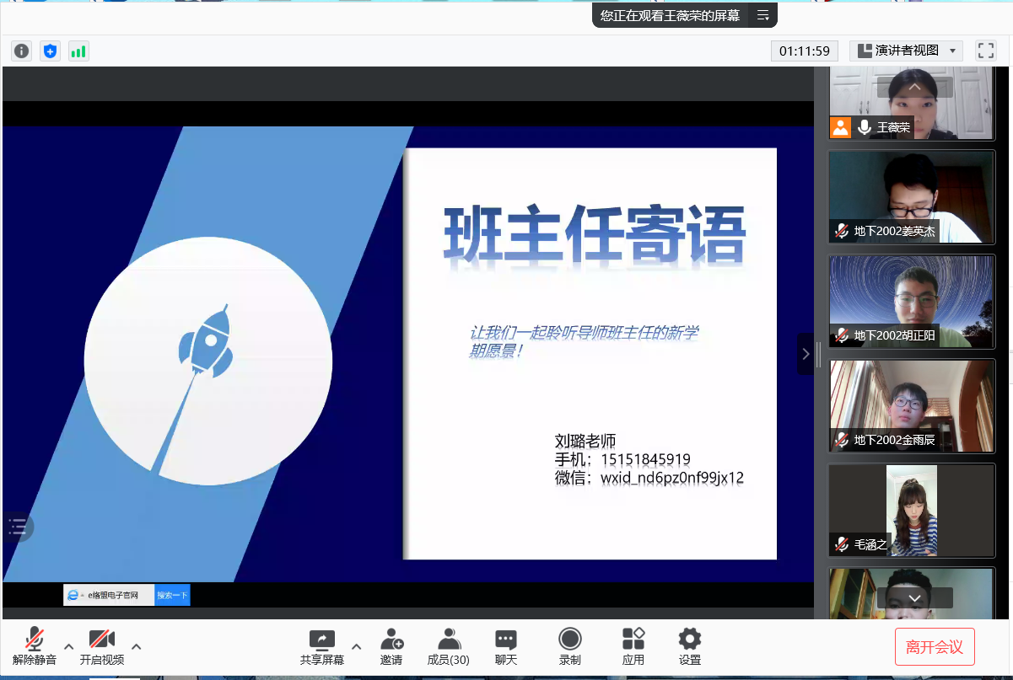Check the green network signal icon

(78, 51)
